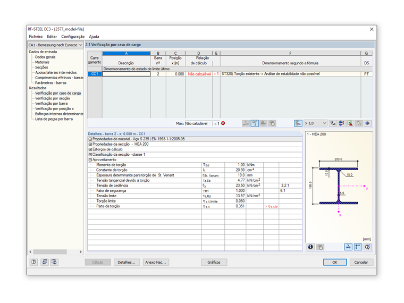
Task: Select 'Materiais' in navigator tree
Action: tap(42, 62)
